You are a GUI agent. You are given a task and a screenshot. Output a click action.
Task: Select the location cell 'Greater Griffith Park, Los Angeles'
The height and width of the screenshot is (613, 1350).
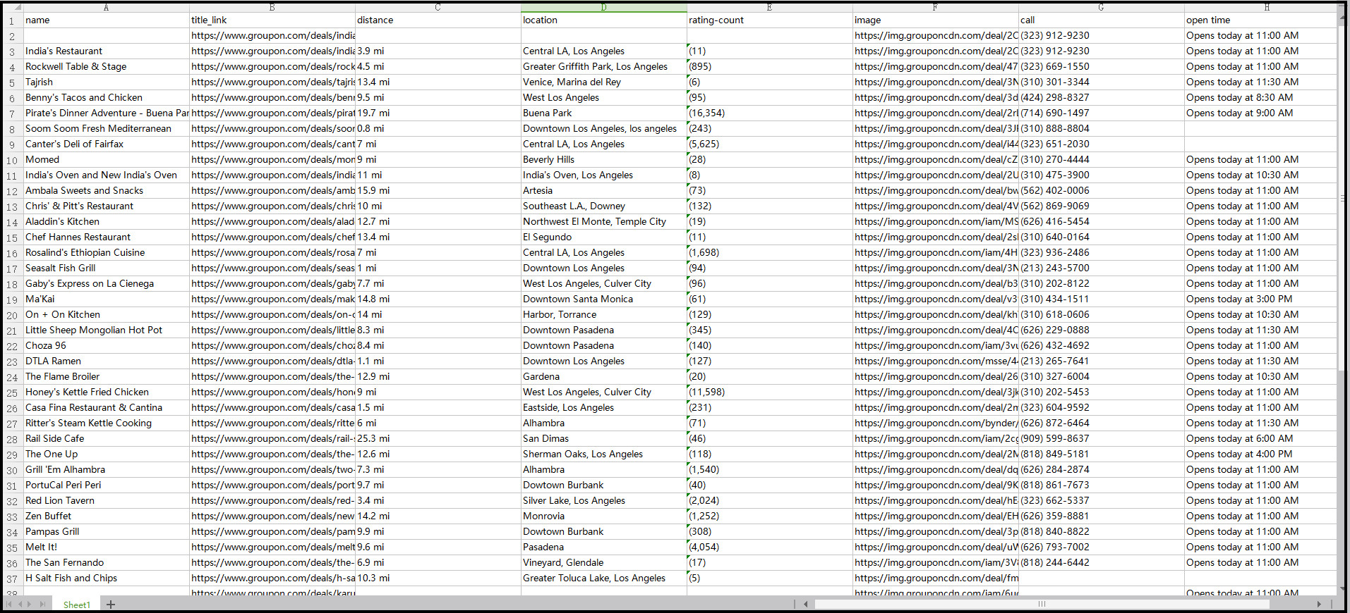click(603, 67)
